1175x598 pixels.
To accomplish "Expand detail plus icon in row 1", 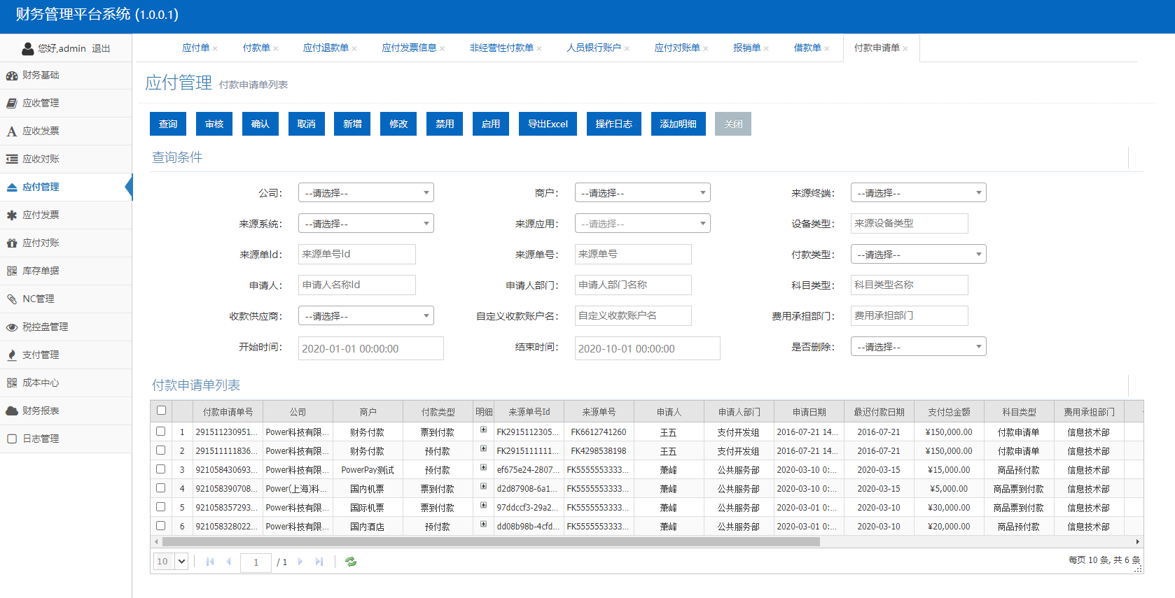I will click(x=483, y=430).
